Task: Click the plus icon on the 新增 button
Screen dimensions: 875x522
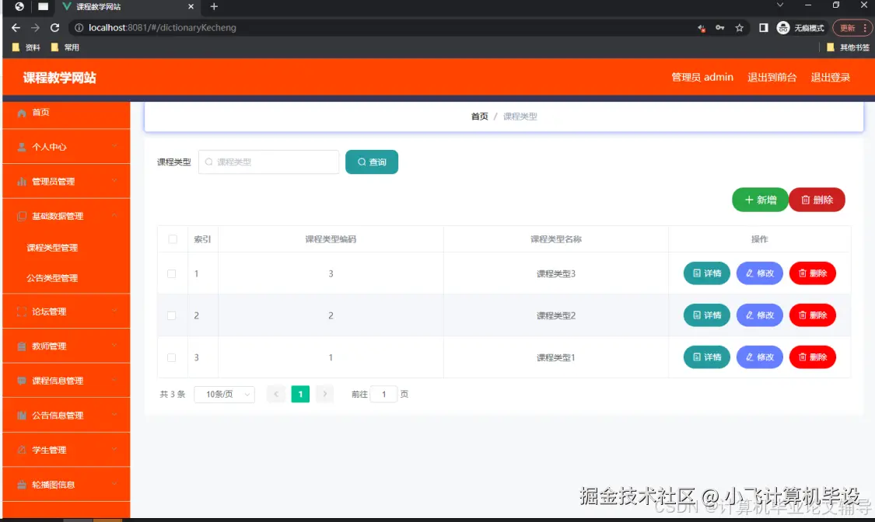Action: 749,200
